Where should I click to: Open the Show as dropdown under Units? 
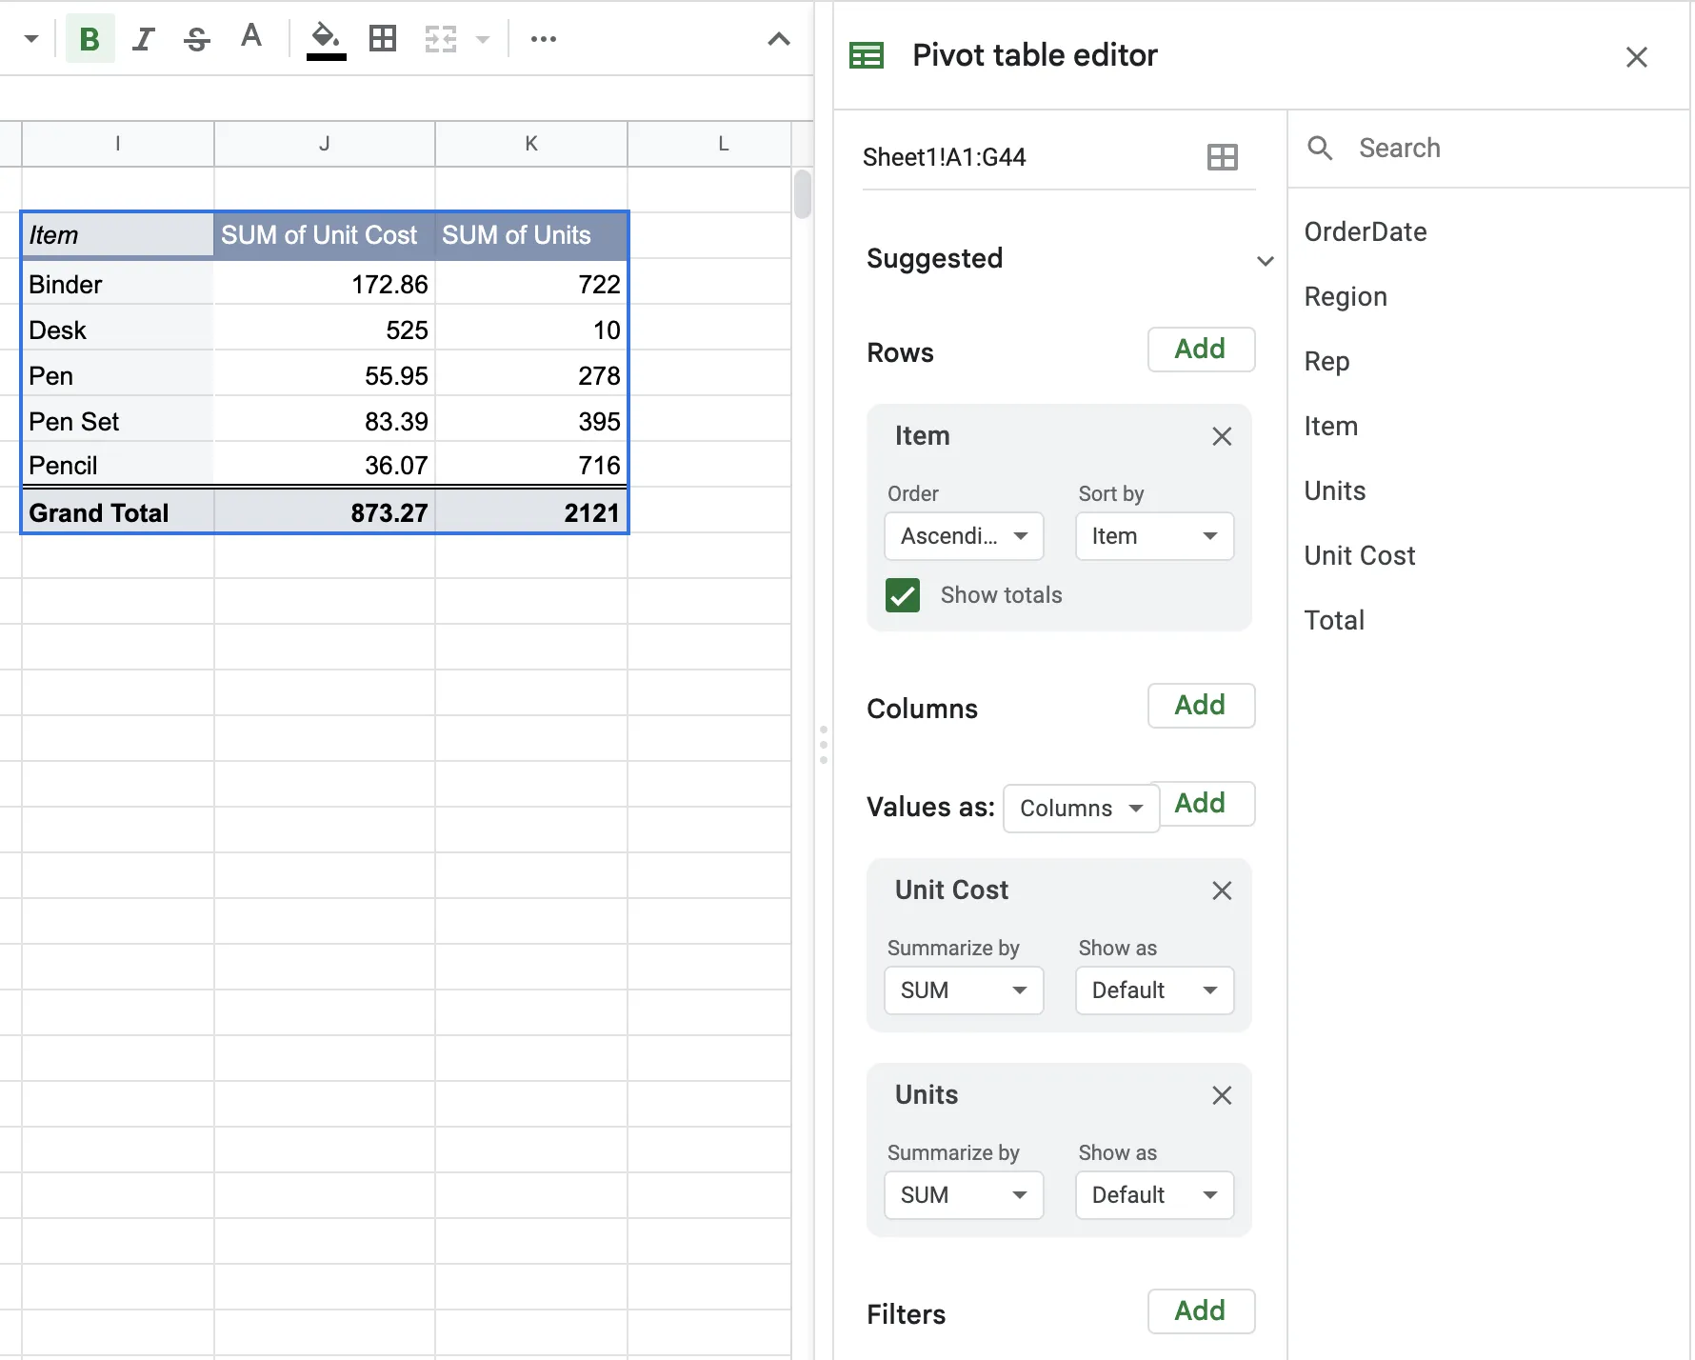coord(1154,1194)
